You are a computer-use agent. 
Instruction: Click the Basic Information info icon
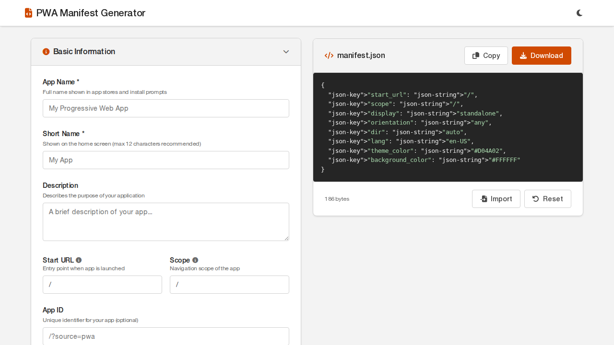46,52
